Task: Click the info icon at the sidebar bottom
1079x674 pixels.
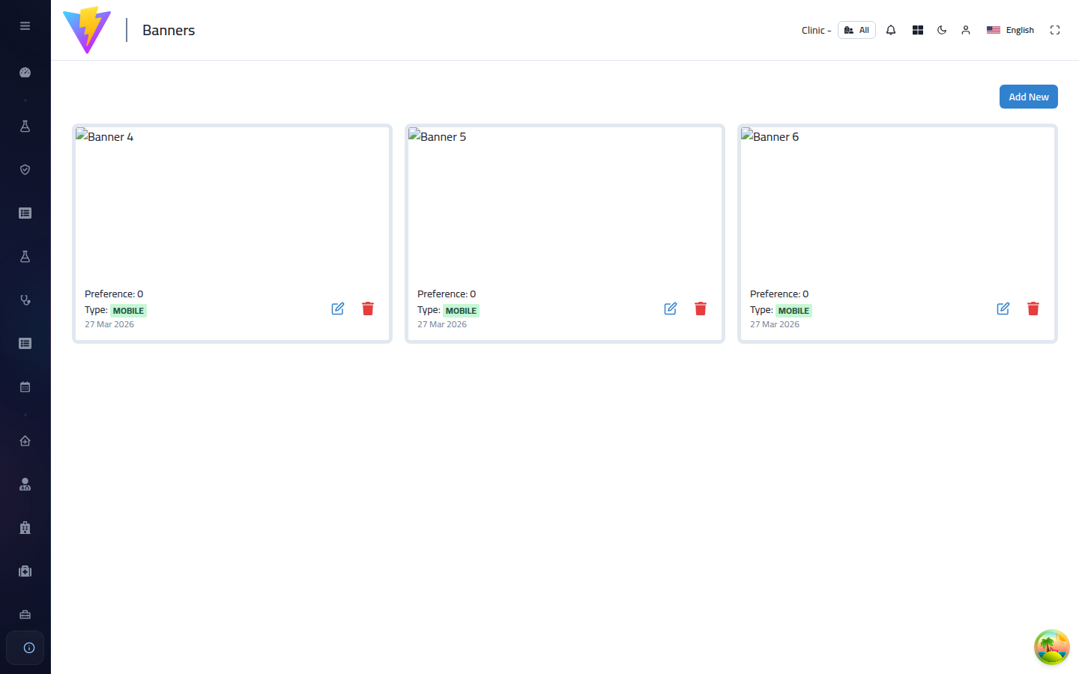Action: [x=28, y=648]
